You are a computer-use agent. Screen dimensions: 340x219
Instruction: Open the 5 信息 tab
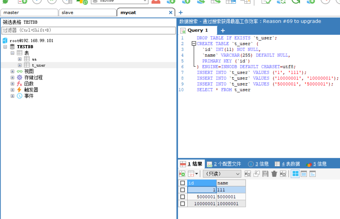coord(317,164)
